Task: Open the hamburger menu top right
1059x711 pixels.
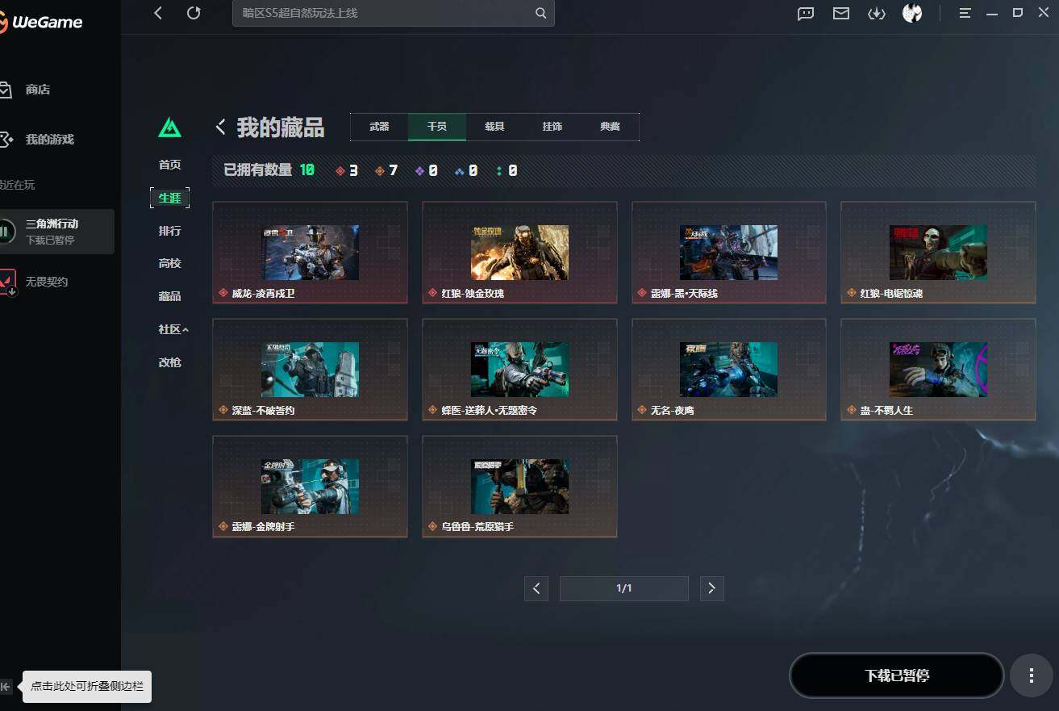Action: coord(965,13)
